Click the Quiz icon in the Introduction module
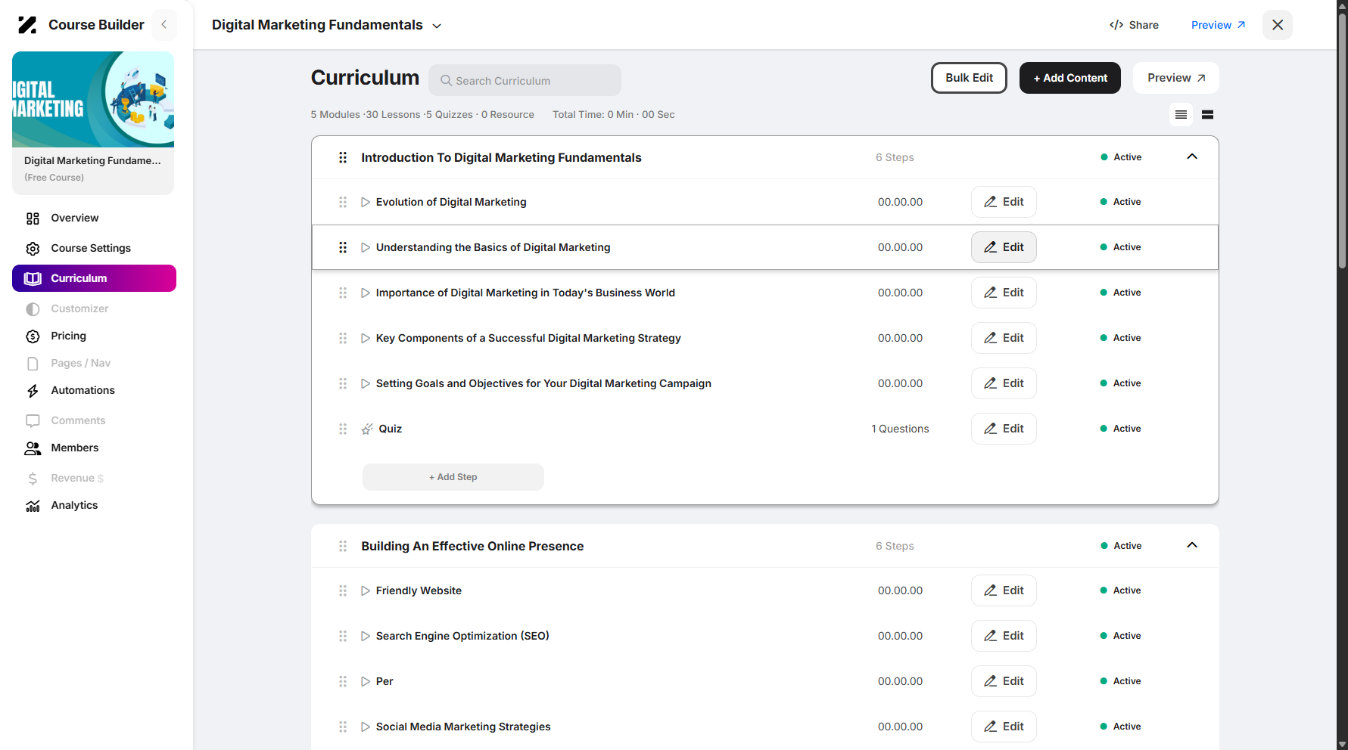The image size is (1348, 750). [x=367, y=429]
